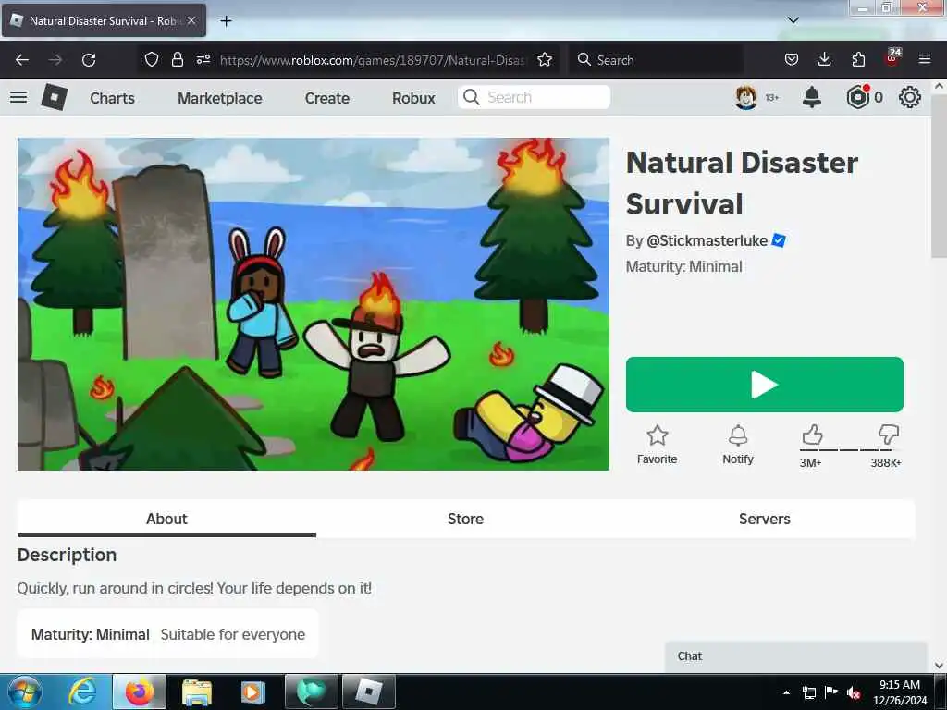
Task: Go back in browser history
Action: (22, 60)
